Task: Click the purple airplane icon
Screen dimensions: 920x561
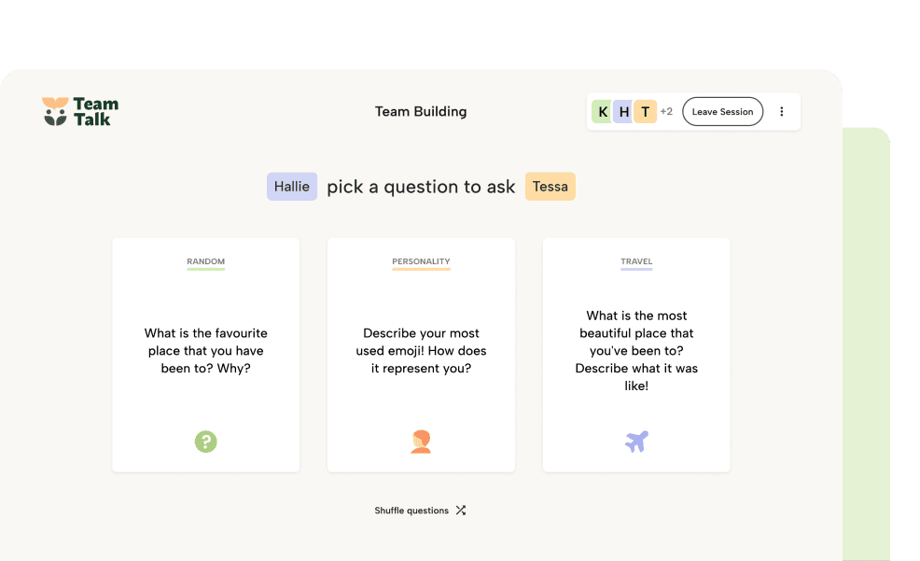Action: tap(636, 442)
